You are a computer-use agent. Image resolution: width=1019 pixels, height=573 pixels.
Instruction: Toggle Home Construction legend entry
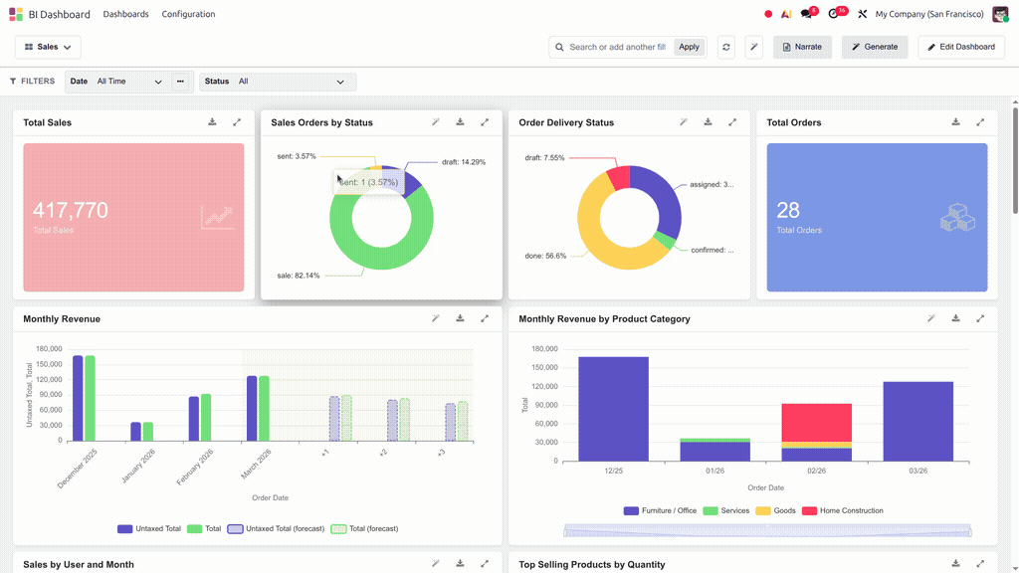coord(843,510)
